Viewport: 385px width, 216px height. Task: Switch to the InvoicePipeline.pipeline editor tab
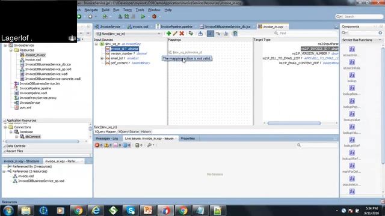pyautogui.click(x=174, y=26)
